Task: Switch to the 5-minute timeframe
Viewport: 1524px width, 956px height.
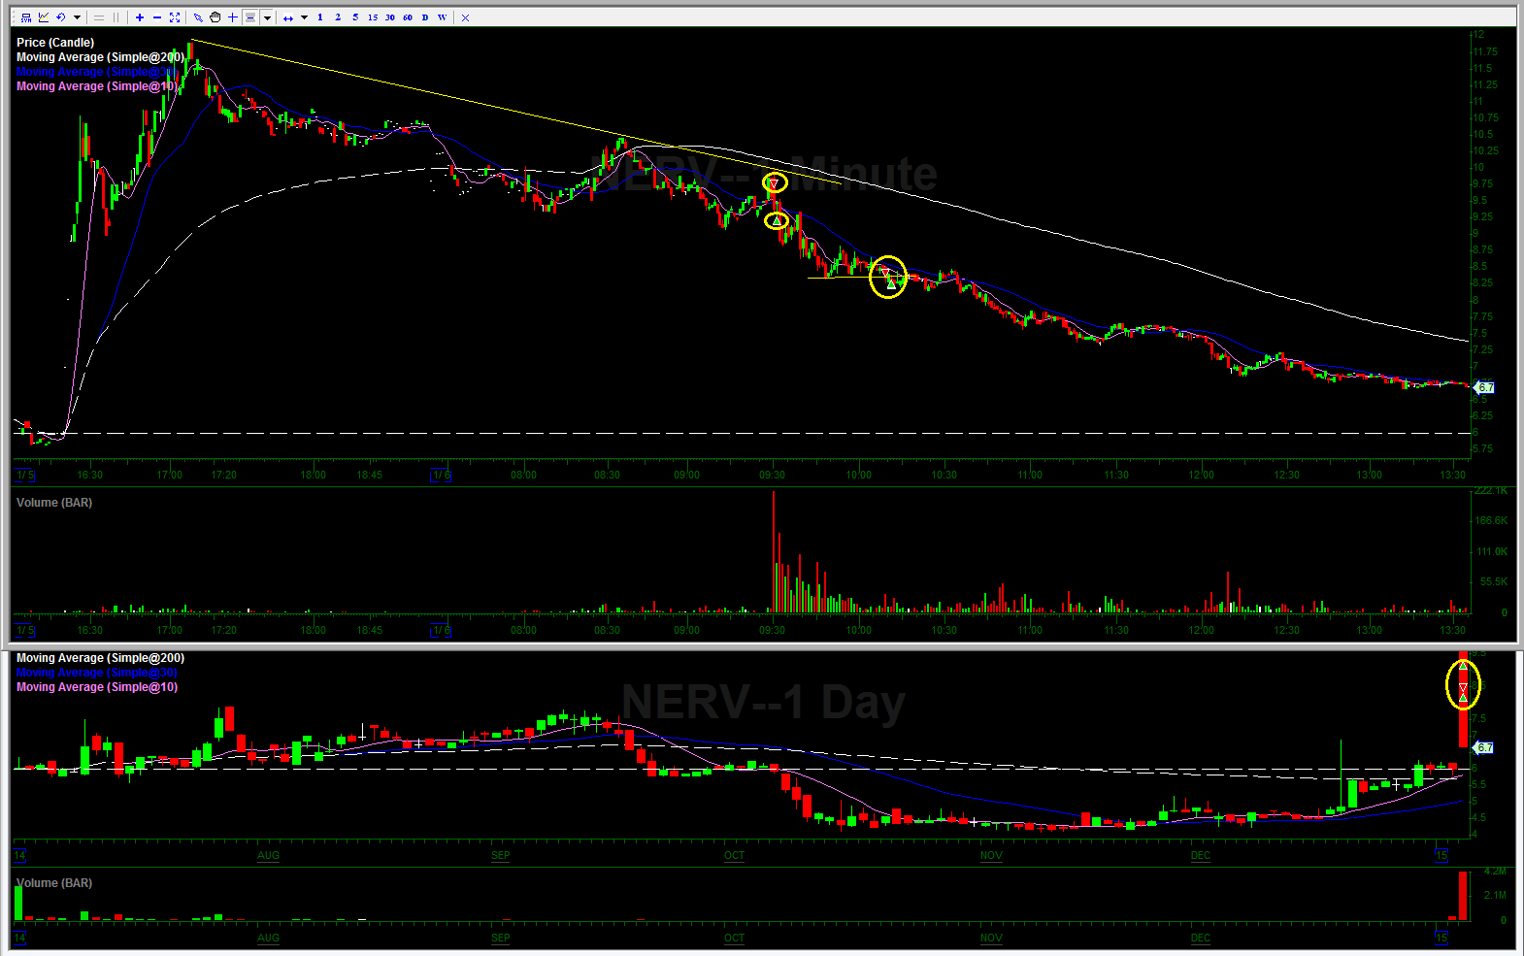Action: pyautogui.click(x=355, y=17)
